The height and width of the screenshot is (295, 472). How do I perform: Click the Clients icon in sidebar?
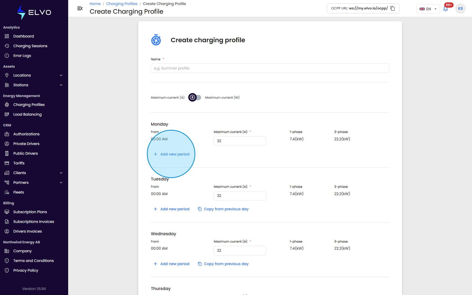(x=7, y=173)
